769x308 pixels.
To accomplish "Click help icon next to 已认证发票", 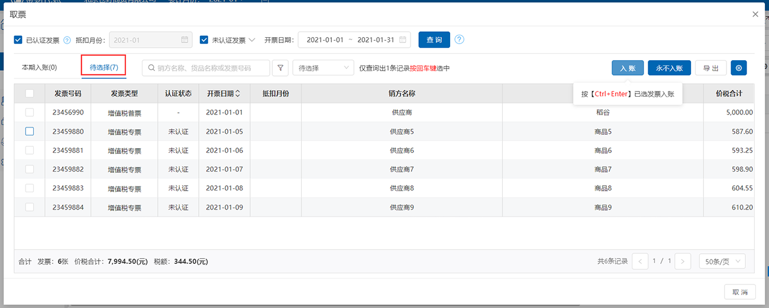I will (67, 40).
